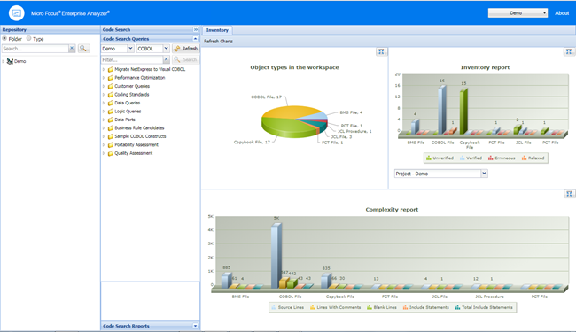Viewport: 576px width, 332px height.
Task: Open chart options for Inventory report
Action: pos(569,51)
